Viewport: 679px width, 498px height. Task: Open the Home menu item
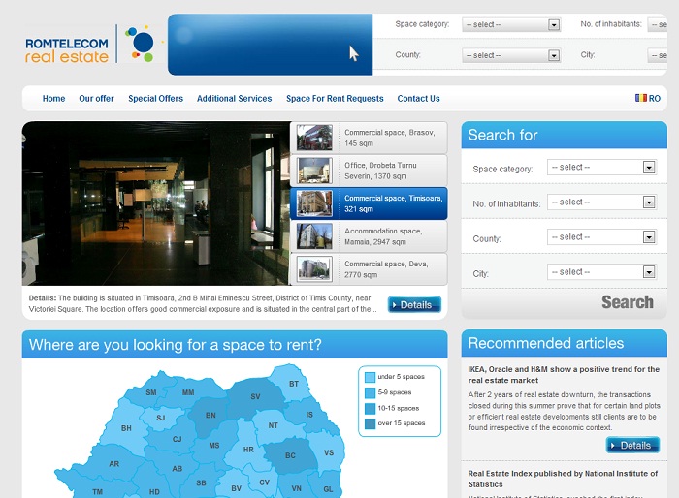53,99
